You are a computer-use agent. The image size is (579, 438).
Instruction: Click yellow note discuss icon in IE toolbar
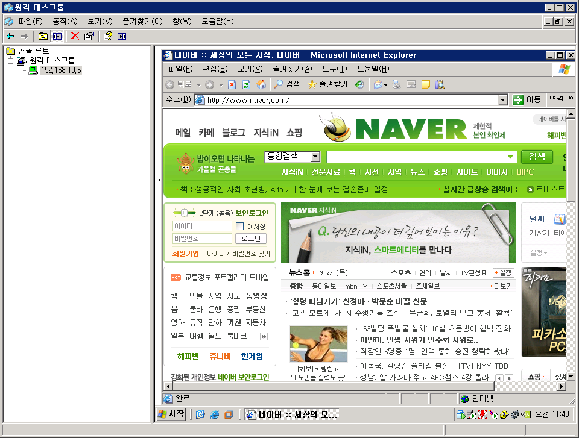click(426, 85)
